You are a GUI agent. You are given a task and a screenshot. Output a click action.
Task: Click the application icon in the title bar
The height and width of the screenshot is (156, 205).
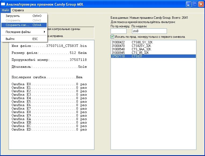pos(3,4)
